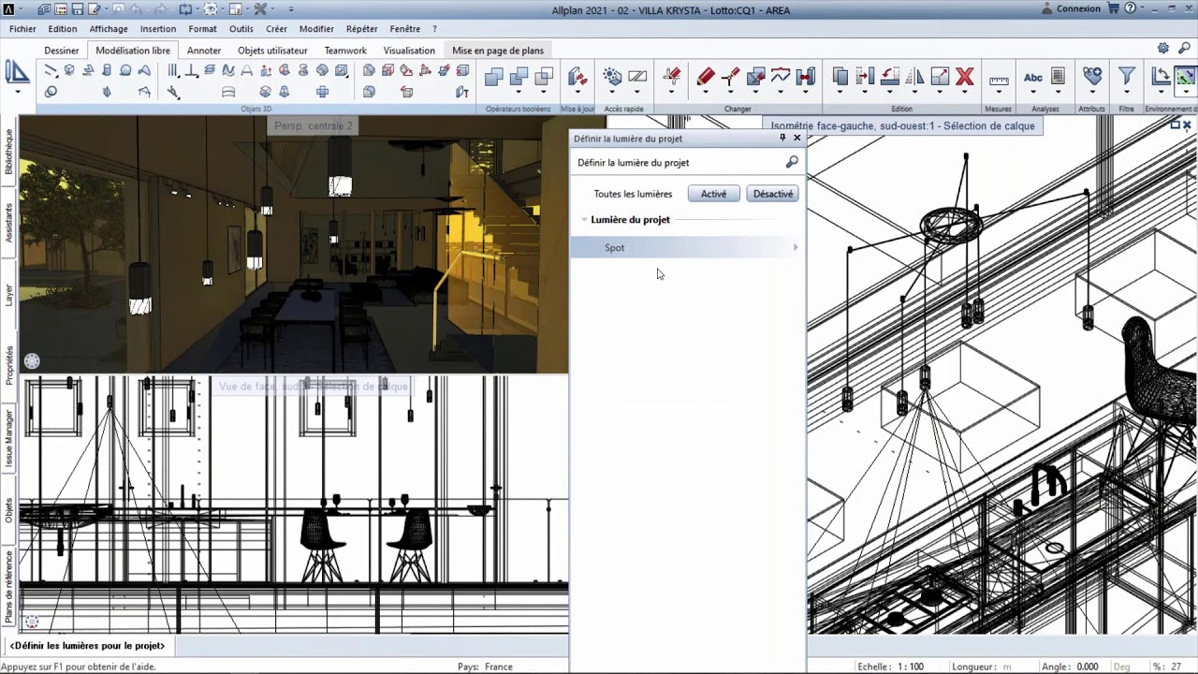The width and height of the screenshot is (1198, 674).
Task: Open the dropdown under the Delete X icon
Action: pyautogui.click(x=965, y=93)
